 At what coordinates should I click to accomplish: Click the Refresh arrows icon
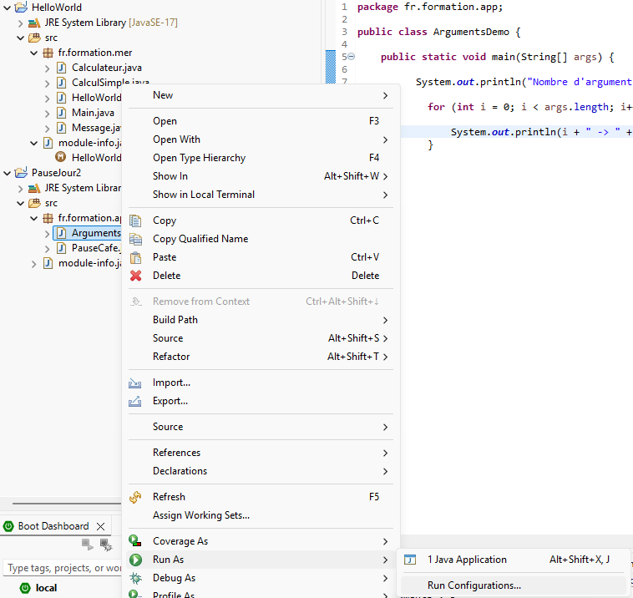click(x=135, y=497)
